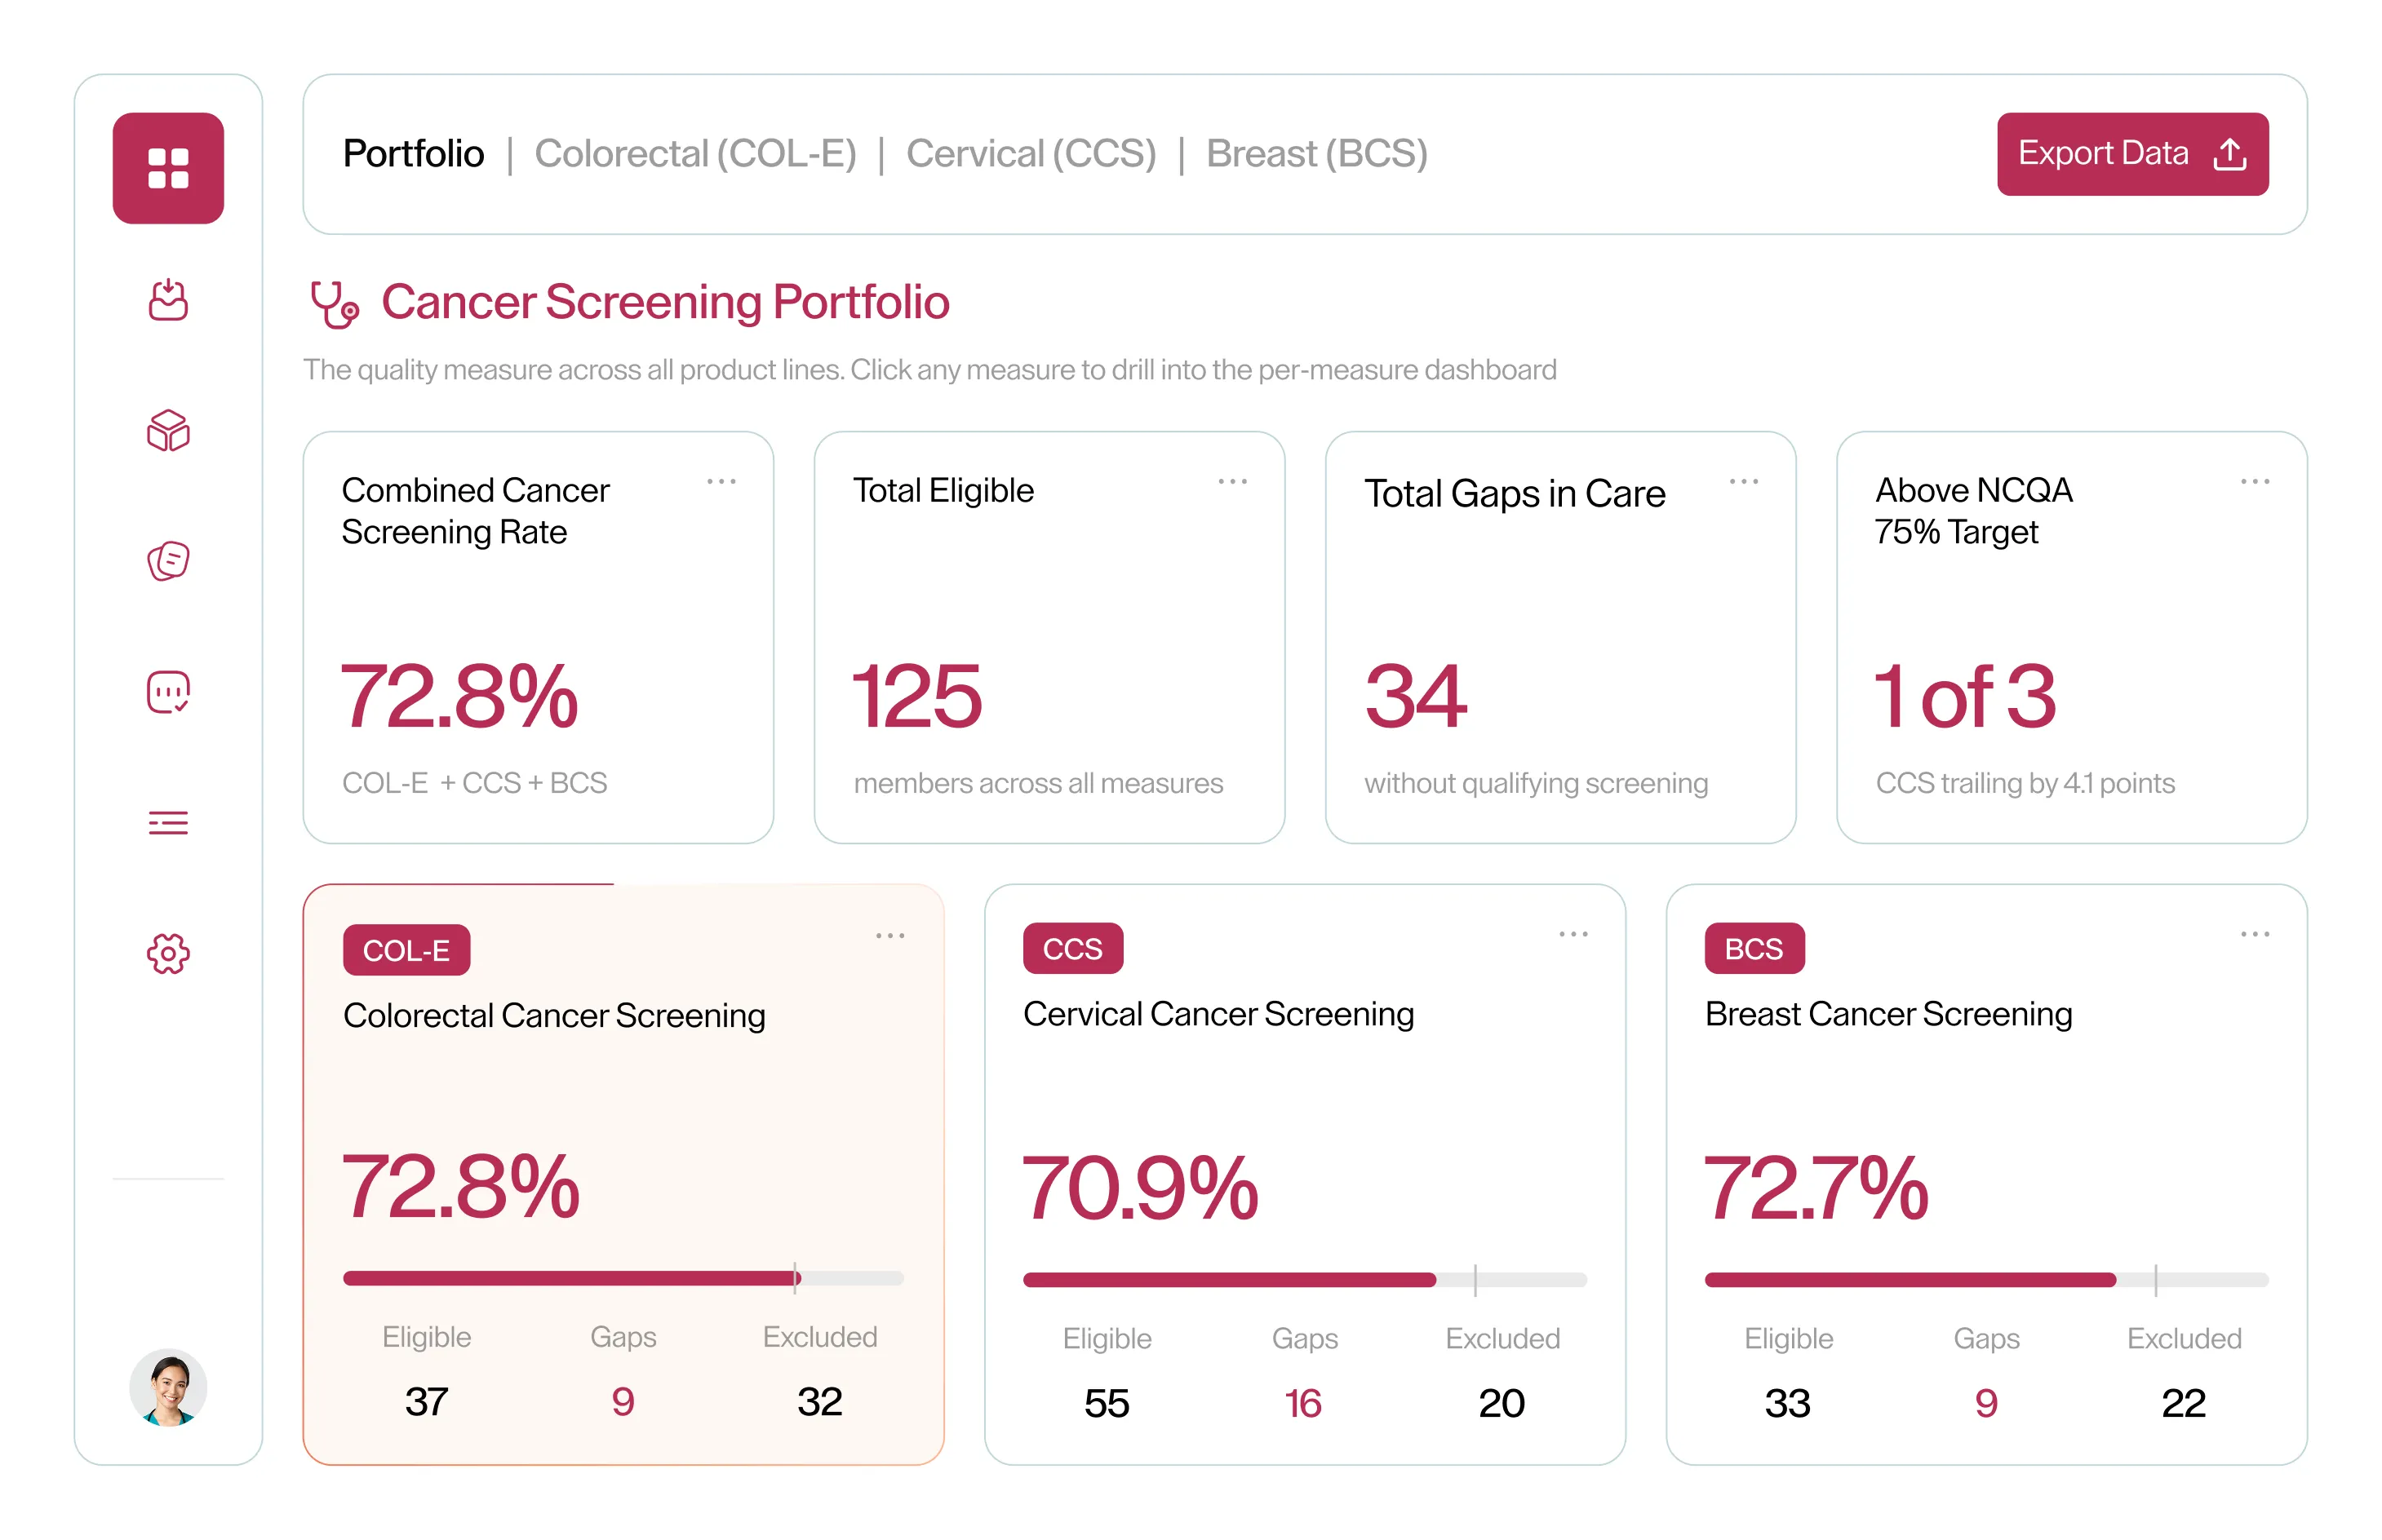This screenshot has width=2382, height=1540.
Task: Click the inbox download sidebar icon
Action: [168, 300]
